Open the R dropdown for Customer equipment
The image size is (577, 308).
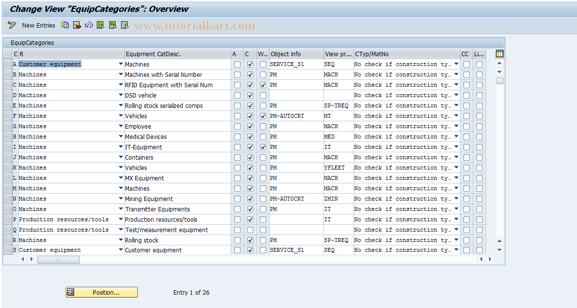pyautogui.click(x=120, y=64)
